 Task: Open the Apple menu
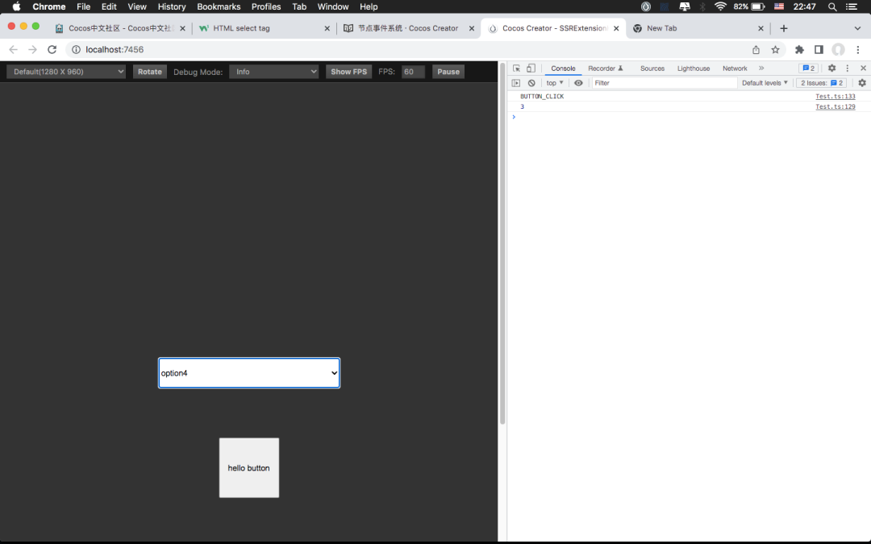[x=17, y=6]
